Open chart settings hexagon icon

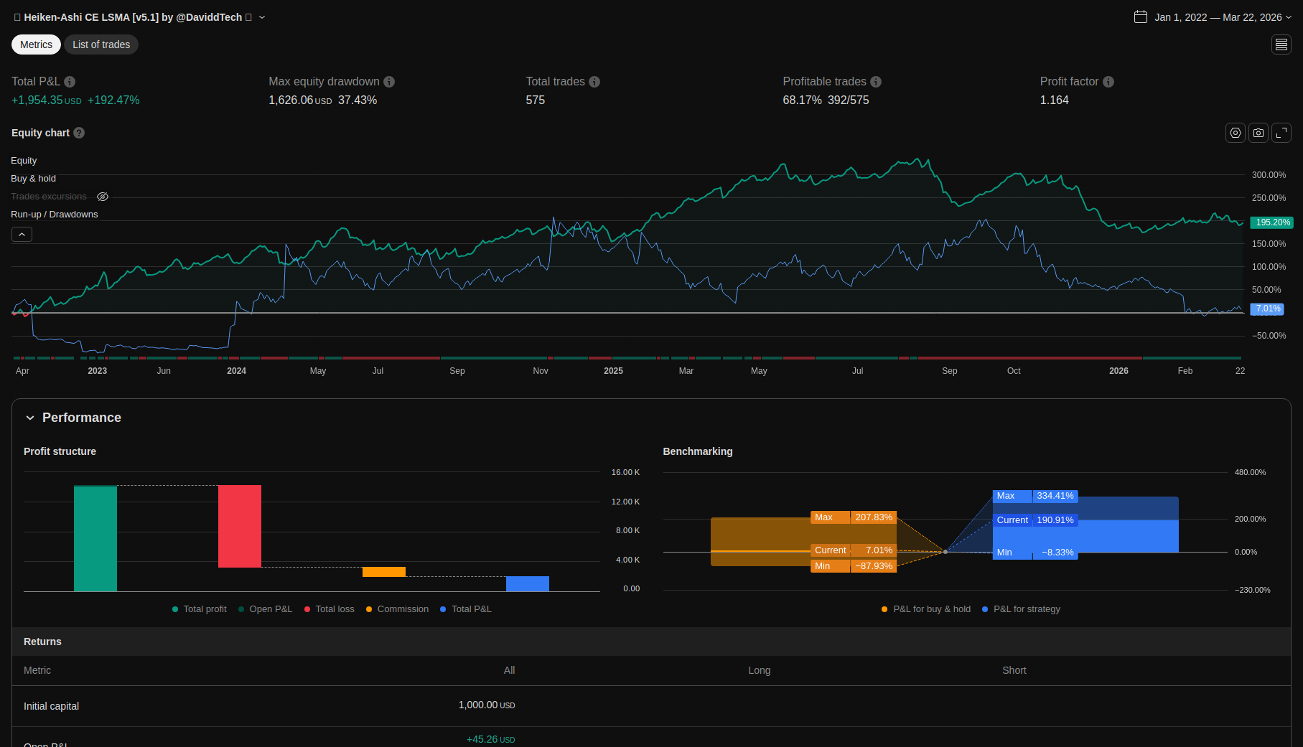1235,133
